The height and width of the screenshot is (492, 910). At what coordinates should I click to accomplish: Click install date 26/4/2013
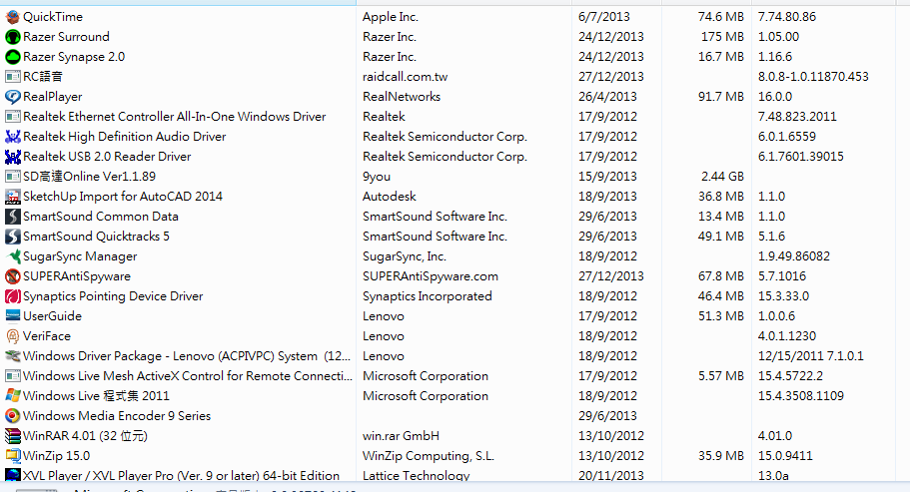tap(607, 97)
